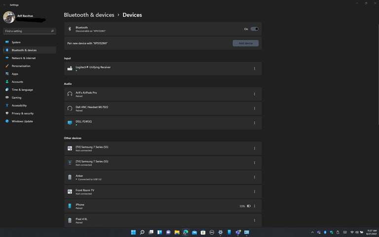
Task: Open more options for Pixel 4 XL
Action: tap(255, 220)
